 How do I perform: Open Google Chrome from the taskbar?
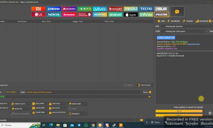coord(93,125)
